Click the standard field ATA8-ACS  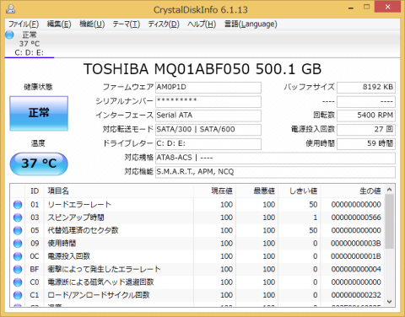[275, 158]
